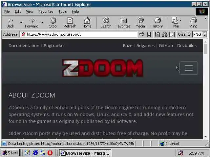The width and height of the screenshot is (210, 157).
Task: Select the Browservice taskbar button
Action: 85,153
